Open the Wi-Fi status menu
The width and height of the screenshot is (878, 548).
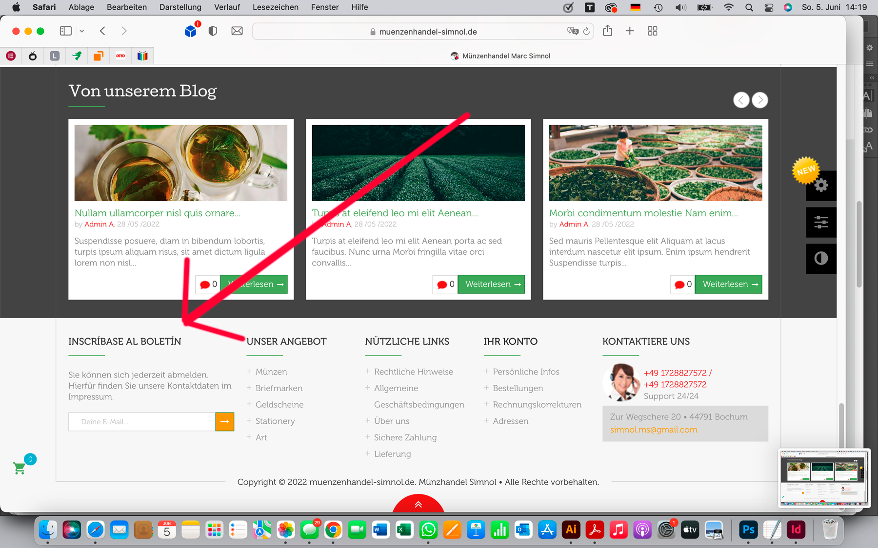click(x=729, y=7)
